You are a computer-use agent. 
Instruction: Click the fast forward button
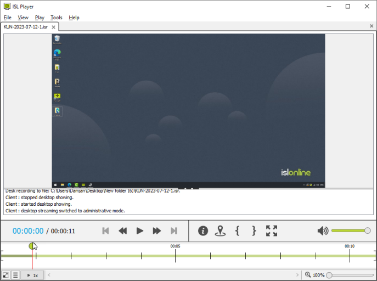tap(157, 231)
